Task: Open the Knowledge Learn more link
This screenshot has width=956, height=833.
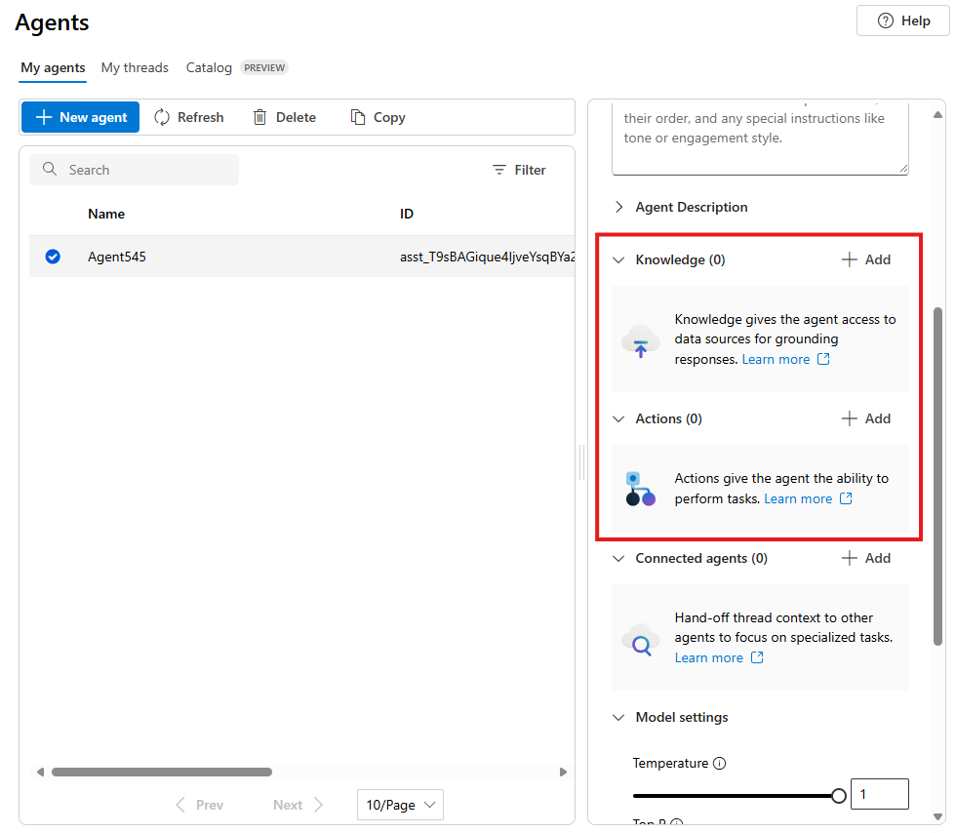Action: 777,359
